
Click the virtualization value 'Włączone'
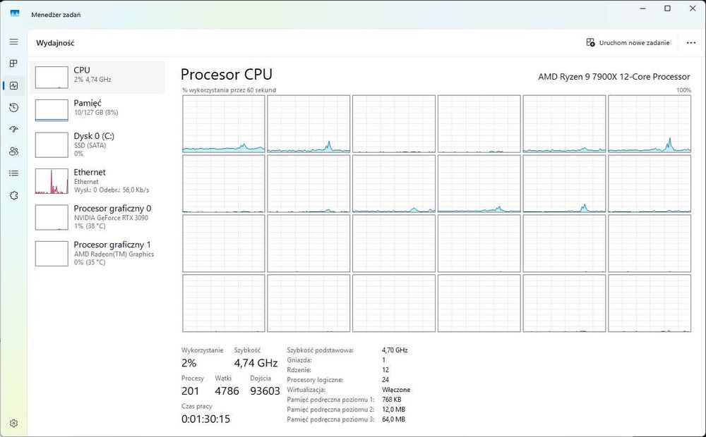[x=396, y=390]
